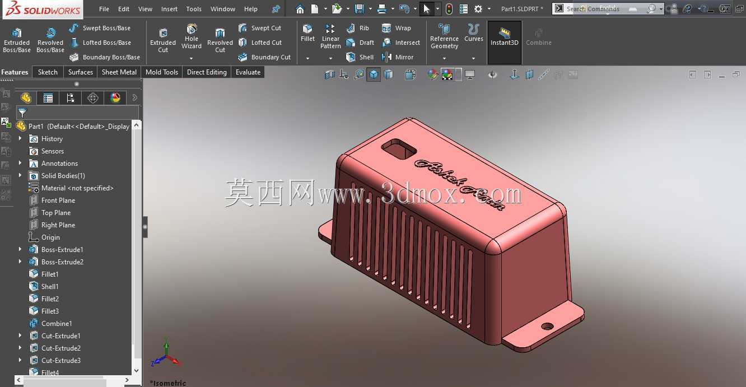Choose Swept Cut
Viewport: 746px width, 387px height.
pyautogui.click(x=260, y=28)
